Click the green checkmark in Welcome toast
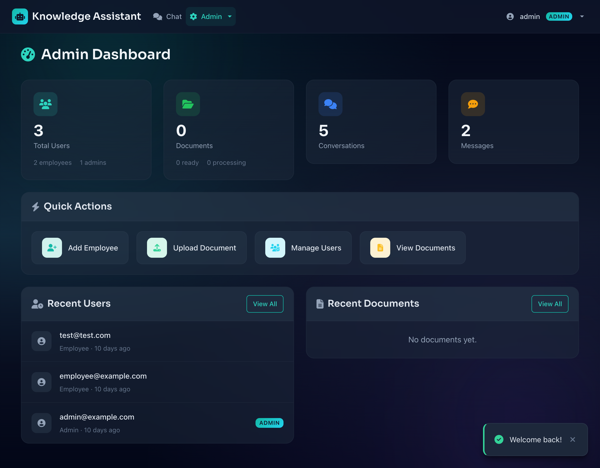Image resolution: width=600 pixels, height=468 pixels. click(x=499, y=440)
